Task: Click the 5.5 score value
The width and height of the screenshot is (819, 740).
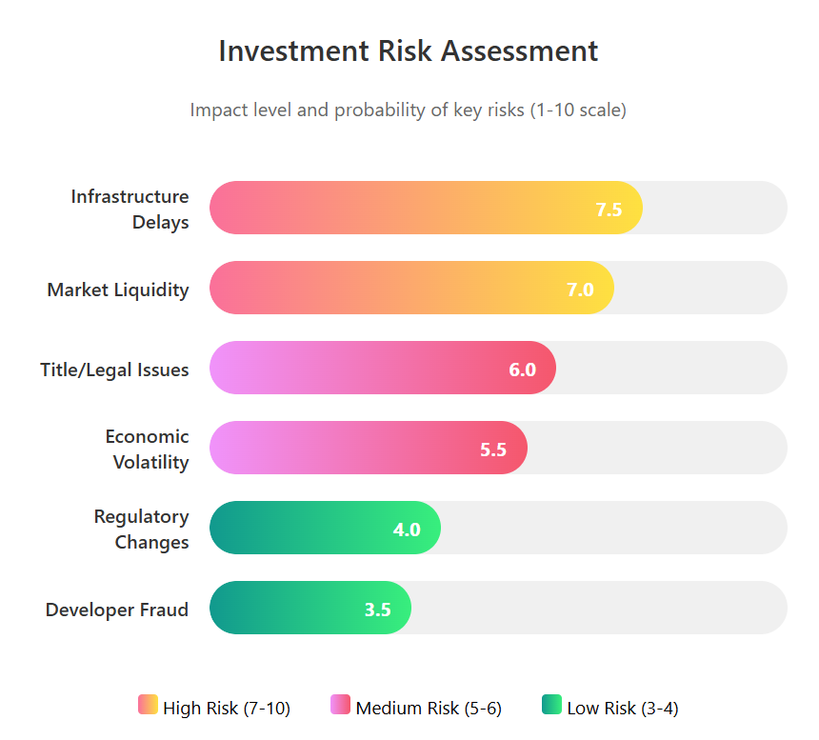Action: tap(493, 450)
